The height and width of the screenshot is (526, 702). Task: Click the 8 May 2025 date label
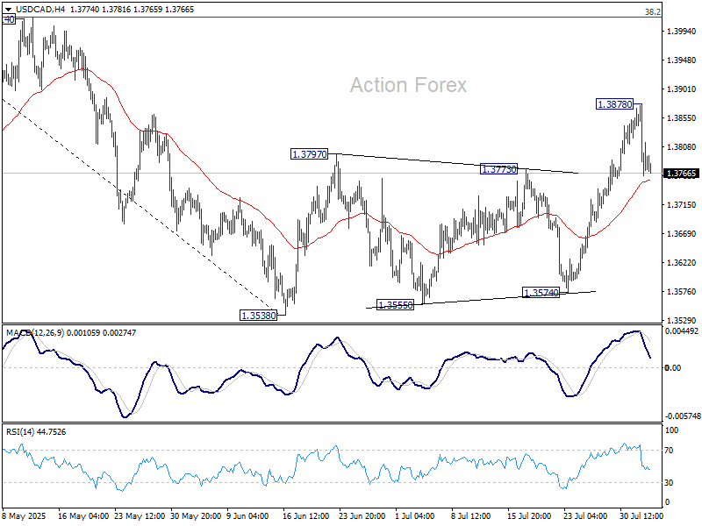tap(26, 516)
